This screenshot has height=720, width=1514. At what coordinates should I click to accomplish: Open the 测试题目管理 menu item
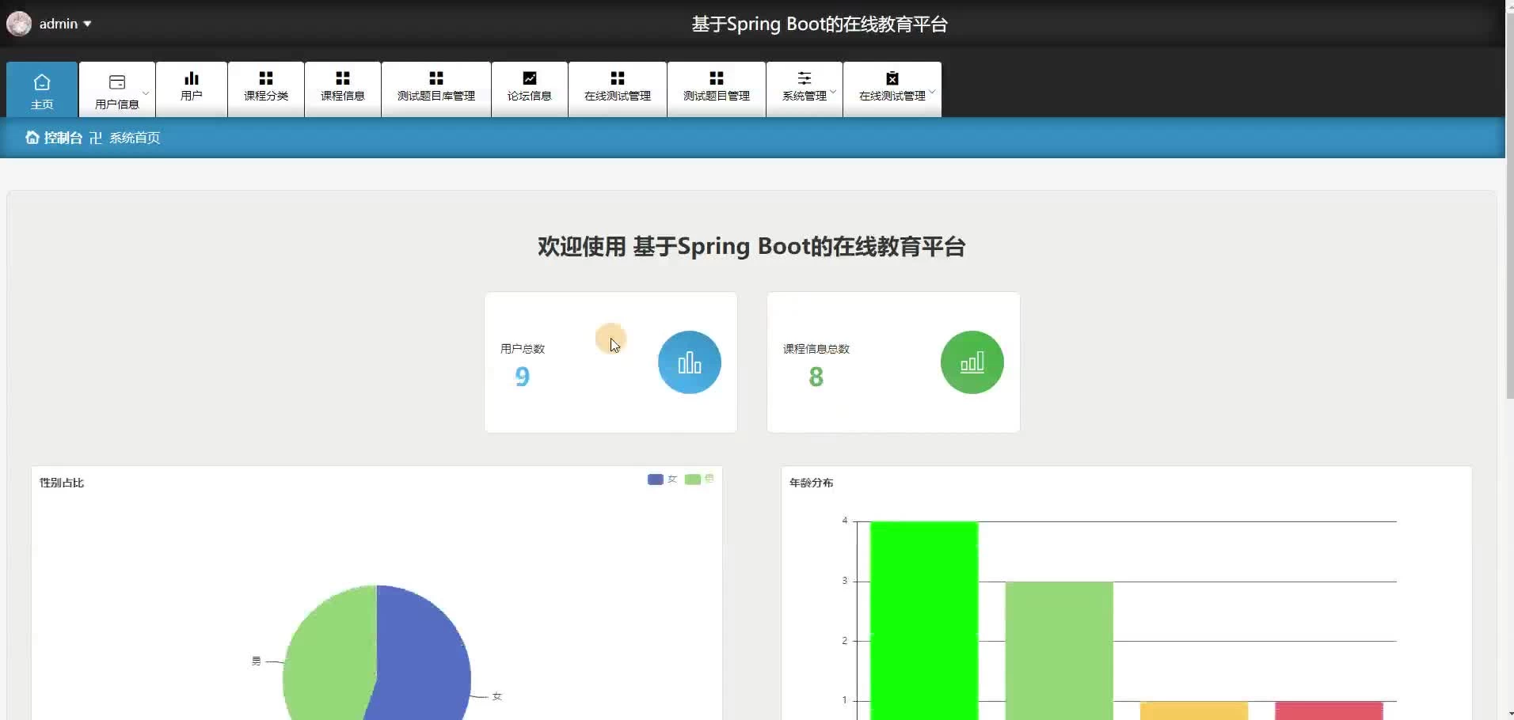(717, 89)
